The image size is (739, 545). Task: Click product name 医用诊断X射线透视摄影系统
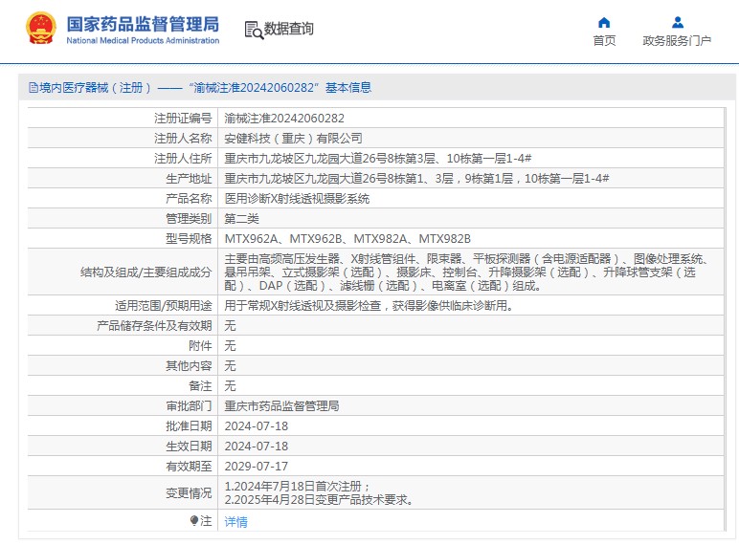point(297,199)
